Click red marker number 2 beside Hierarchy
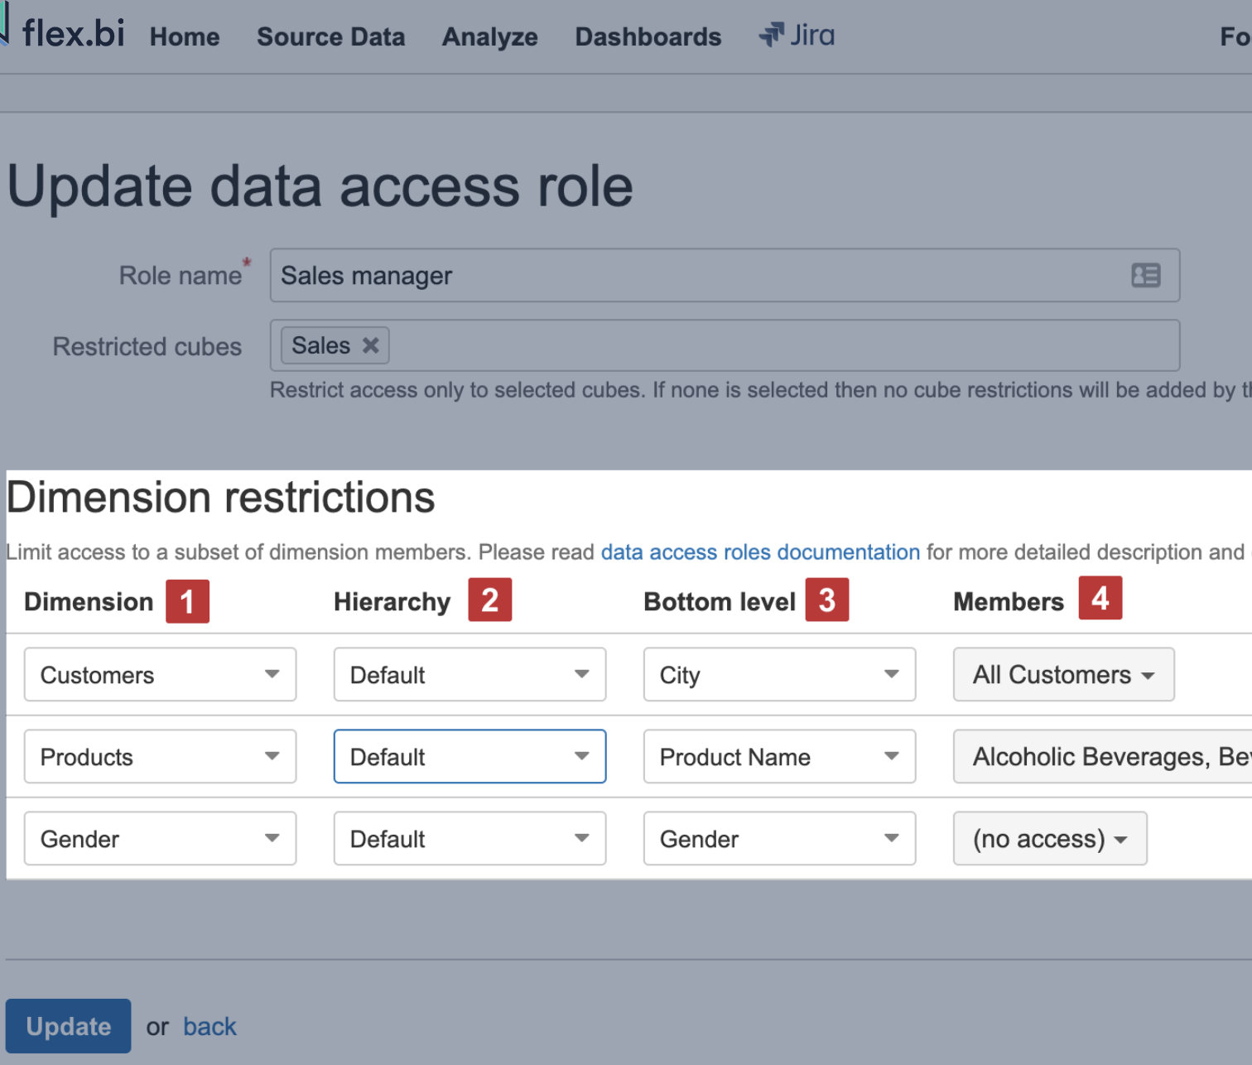The height and width of the screenshot is (1065, 1252). [x=489, y=600]
